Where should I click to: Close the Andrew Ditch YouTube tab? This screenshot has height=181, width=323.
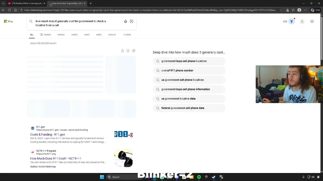click(x=44, y=3)
